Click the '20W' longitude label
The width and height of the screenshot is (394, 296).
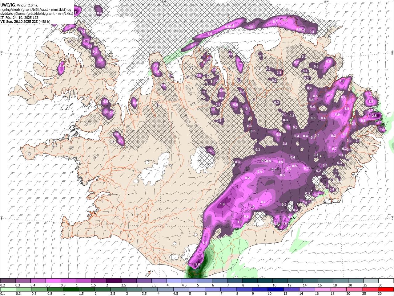click(163, 2)
